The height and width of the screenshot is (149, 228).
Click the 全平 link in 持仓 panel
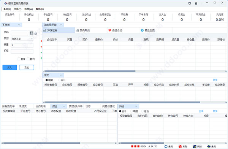(x=201, y=111)
